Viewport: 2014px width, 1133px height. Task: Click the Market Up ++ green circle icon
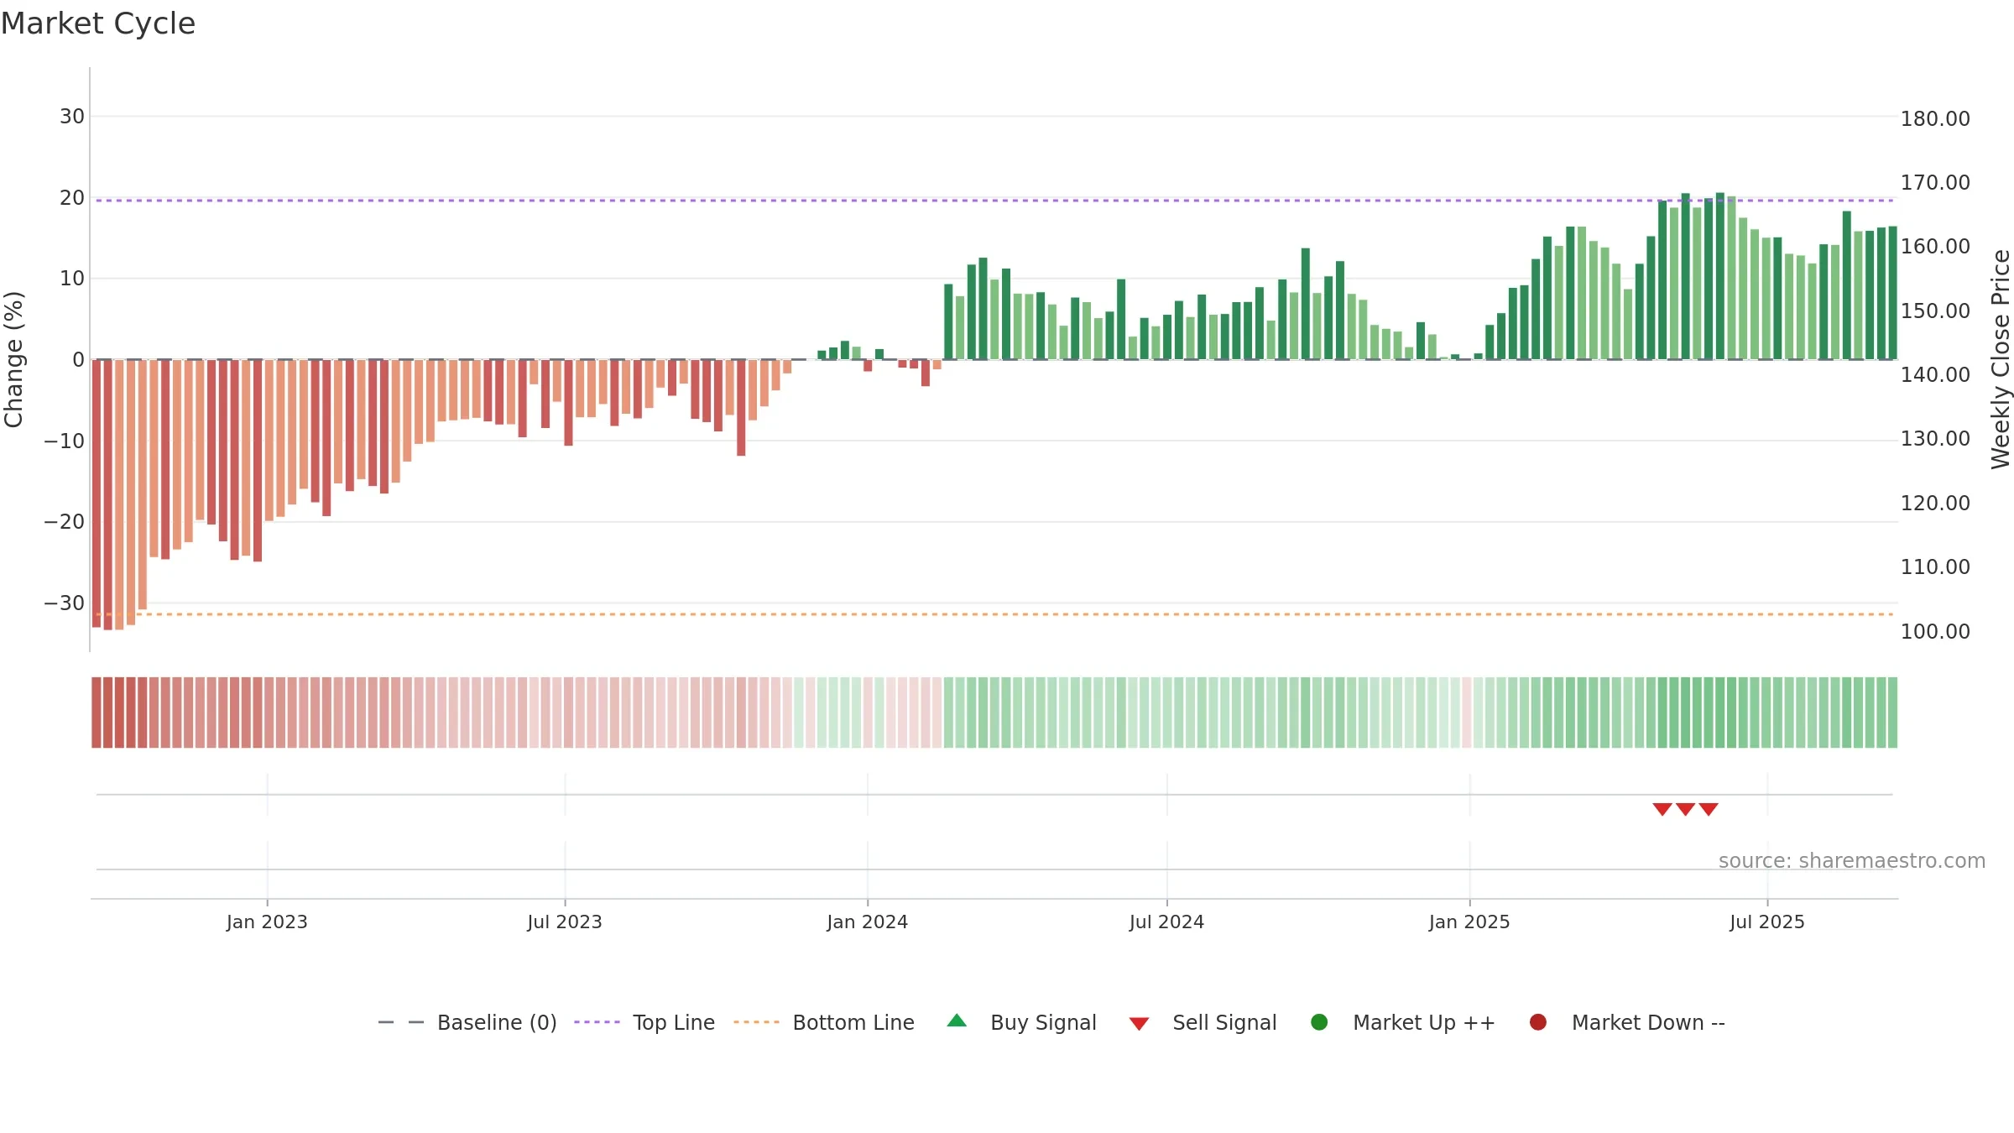(x=1319, y=1022)
